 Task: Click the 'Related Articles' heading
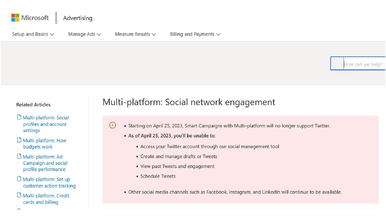pyautogui.click(x=33, y=105)
